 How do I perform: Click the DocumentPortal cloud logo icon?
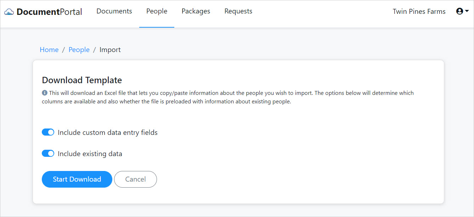9,11
